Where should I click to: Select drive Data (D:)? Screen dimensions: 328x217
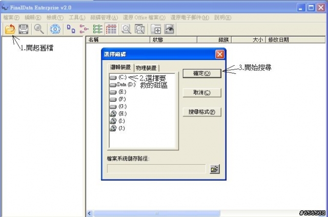point(123,85)
